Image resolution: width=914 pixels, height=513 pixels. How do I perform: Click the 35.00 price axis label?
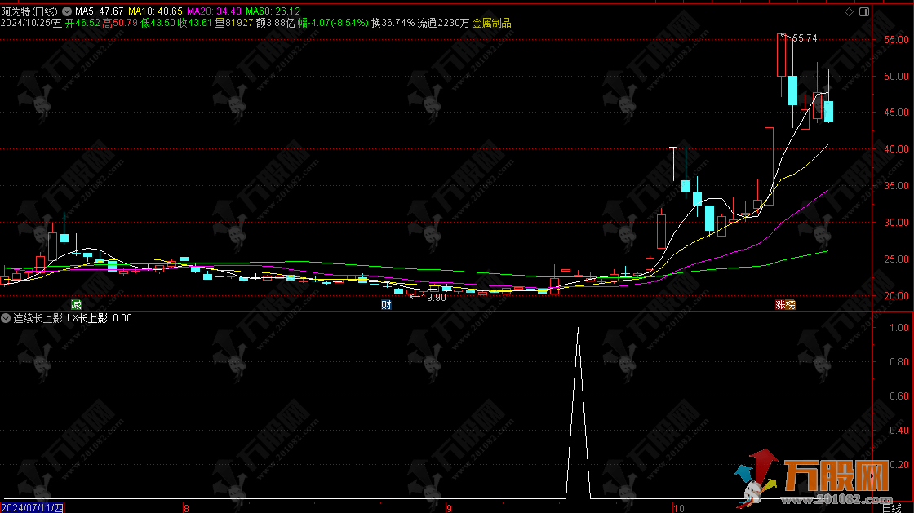896,186
